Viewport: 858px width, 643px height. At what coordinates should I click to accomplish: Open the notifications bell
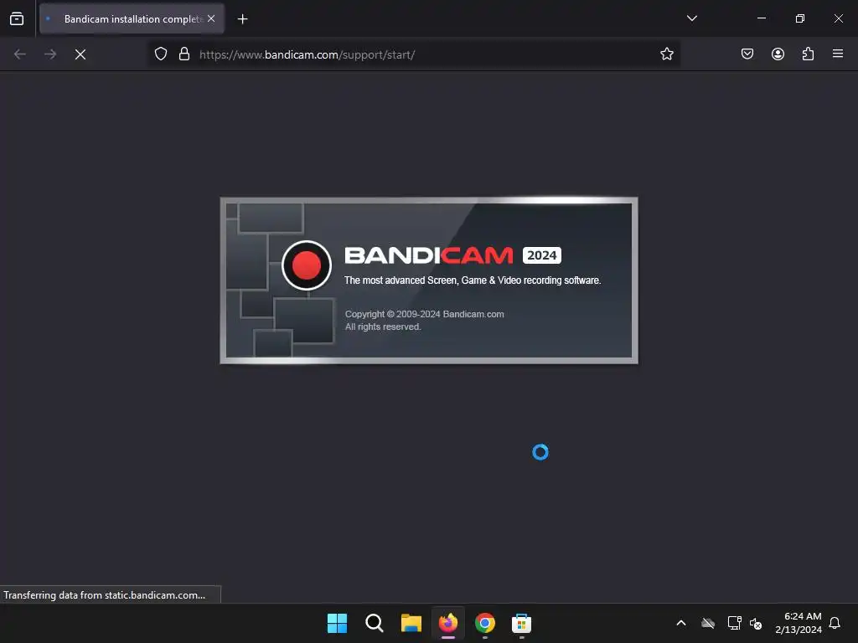coord(835,623)
